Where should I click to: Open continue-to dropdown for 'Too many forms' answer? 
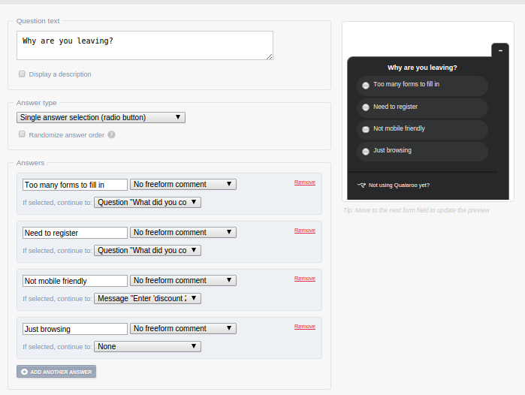pos(147,203)
